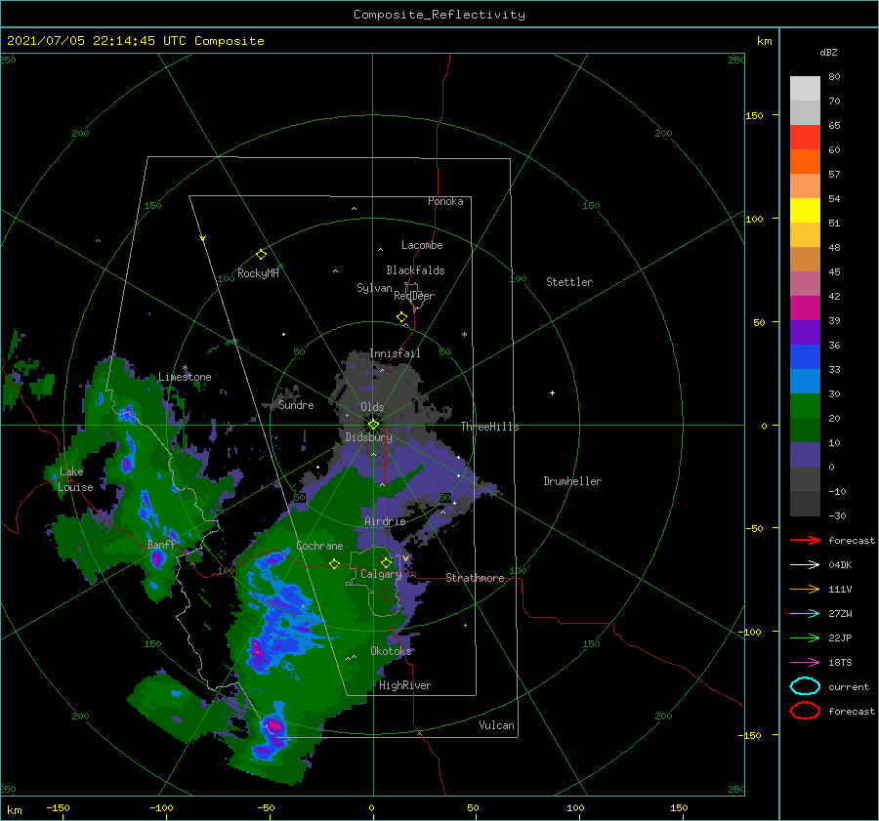Viewport: 879px width, 821px height.
Task: Pick the light gray 80 dBZ swatch
Action: click(805, 88)
